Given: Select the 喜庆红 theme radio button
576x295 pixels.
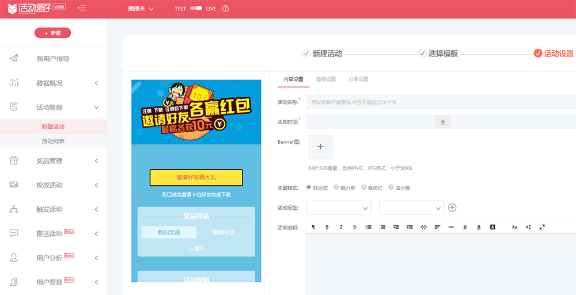Looking at the screenshot, I should click(363, 187).
